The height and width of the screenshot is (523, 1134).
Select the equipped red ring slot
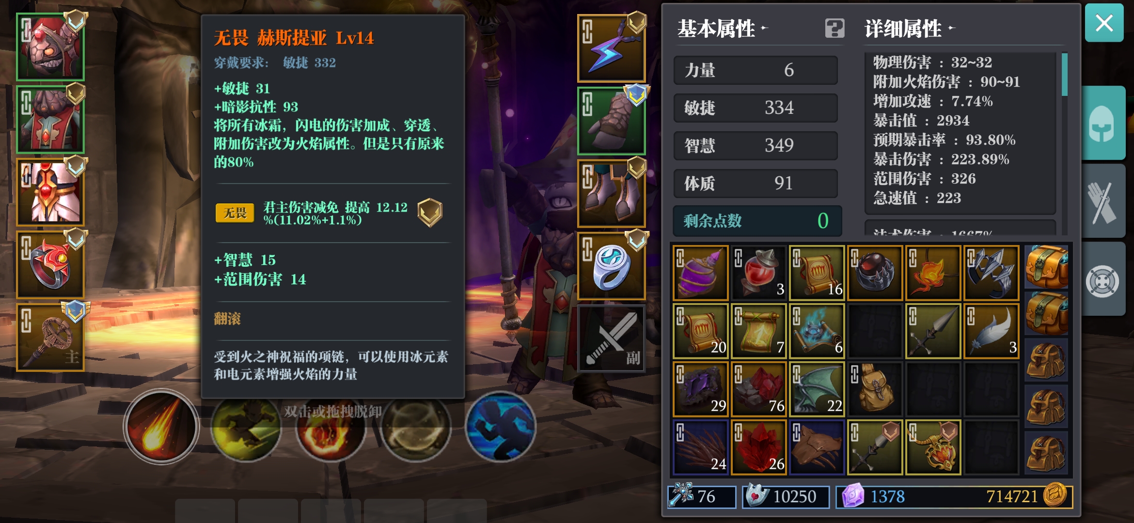50,265
